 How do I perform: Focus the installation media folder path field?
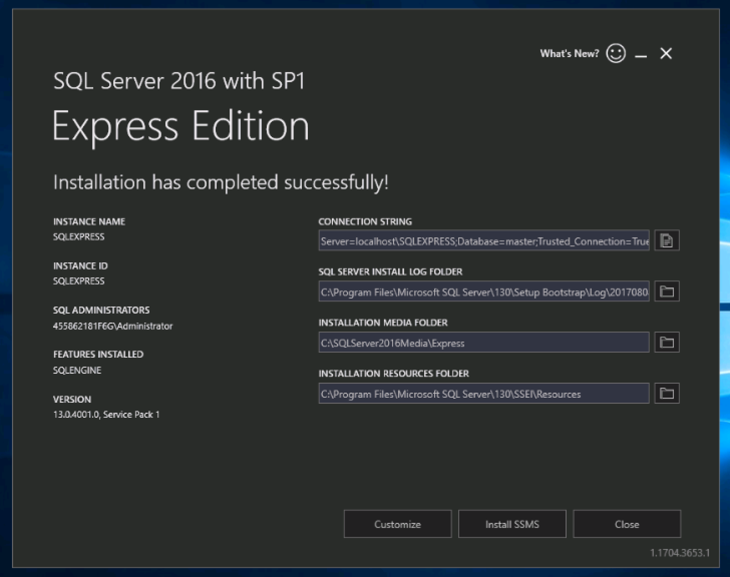(x=484, y=343)
